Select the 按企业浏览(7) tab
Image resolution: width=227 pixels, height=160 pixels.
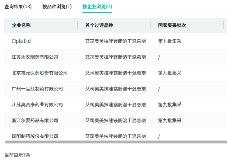97,6
